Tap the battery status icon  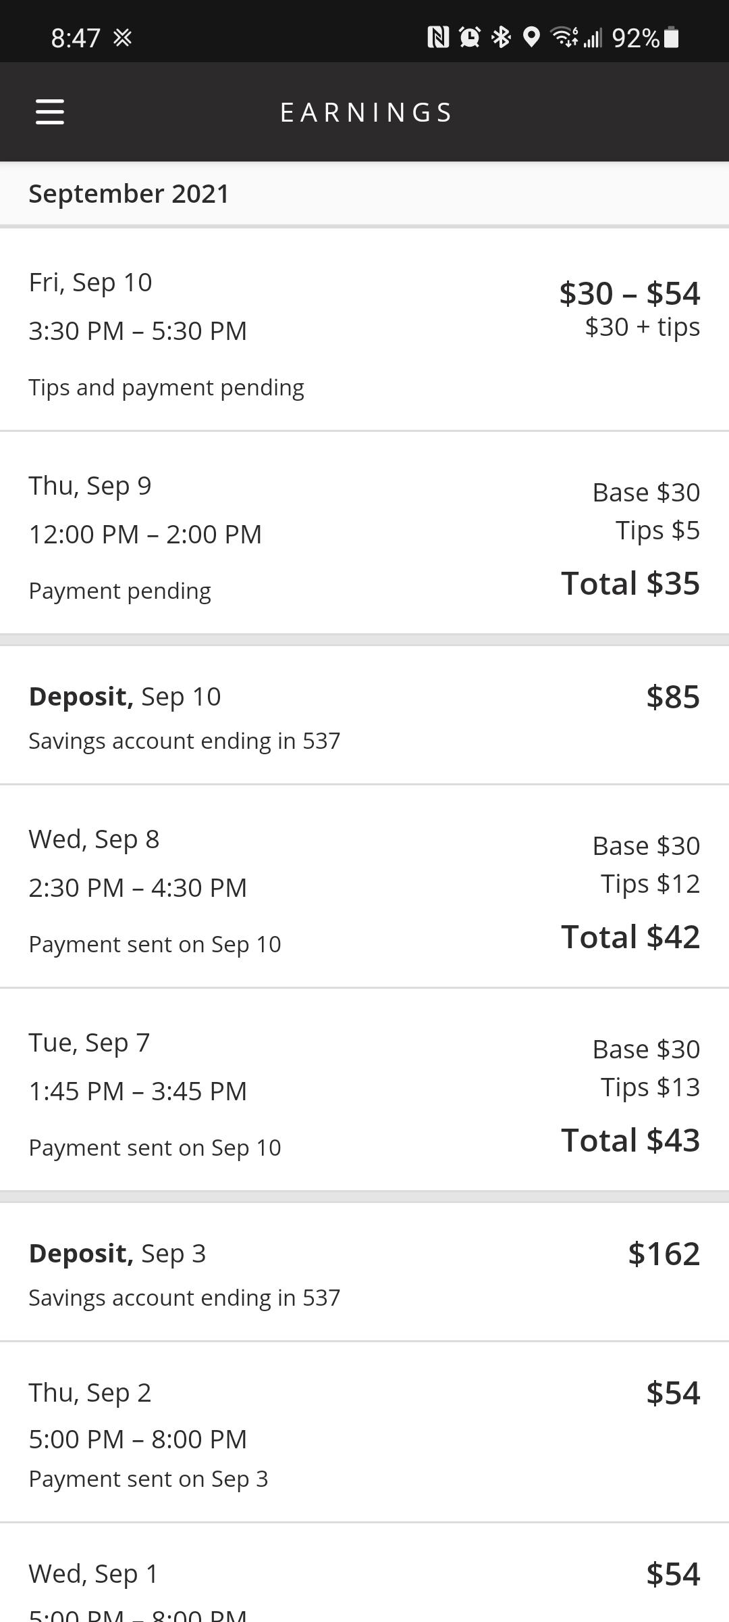672,37
